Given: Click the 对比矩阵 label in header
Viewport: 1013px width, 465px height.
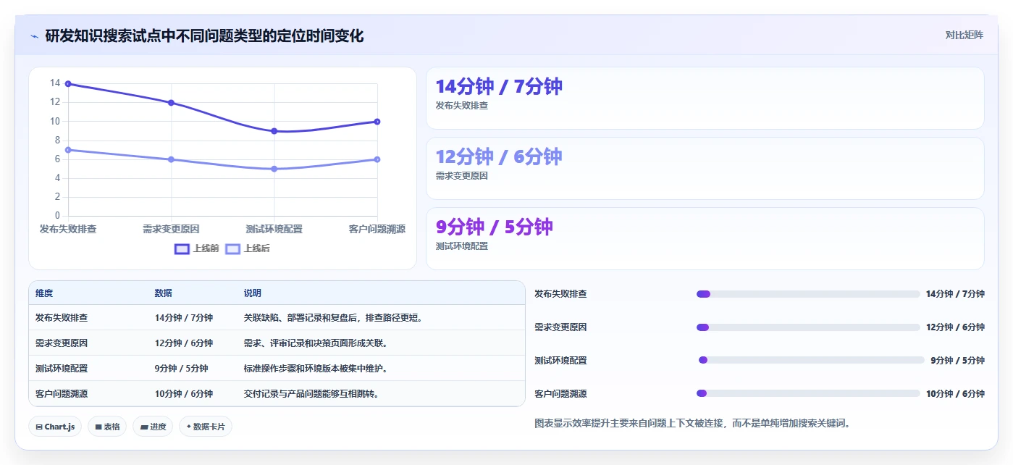Looking at the screenshot, I should pos(964,35).
